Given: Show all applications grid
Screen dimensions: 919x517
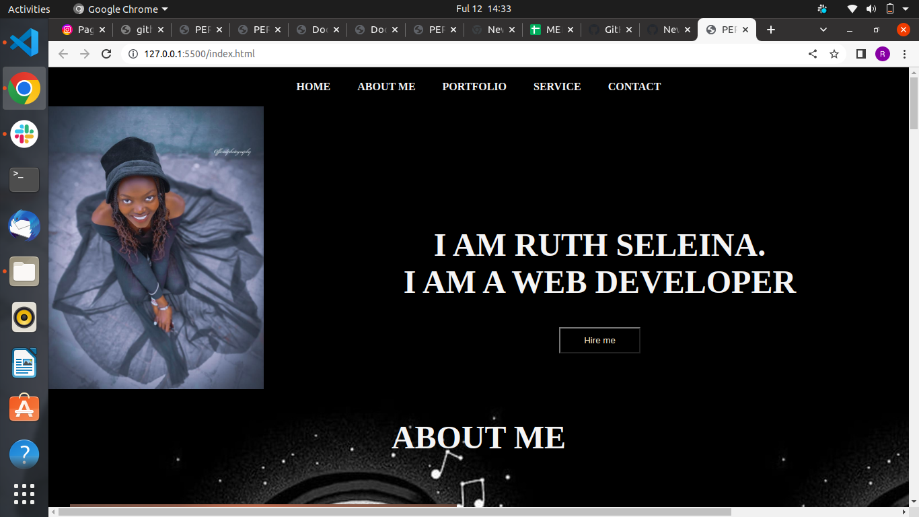Looking at the screenshot, I should coord(24,494).
